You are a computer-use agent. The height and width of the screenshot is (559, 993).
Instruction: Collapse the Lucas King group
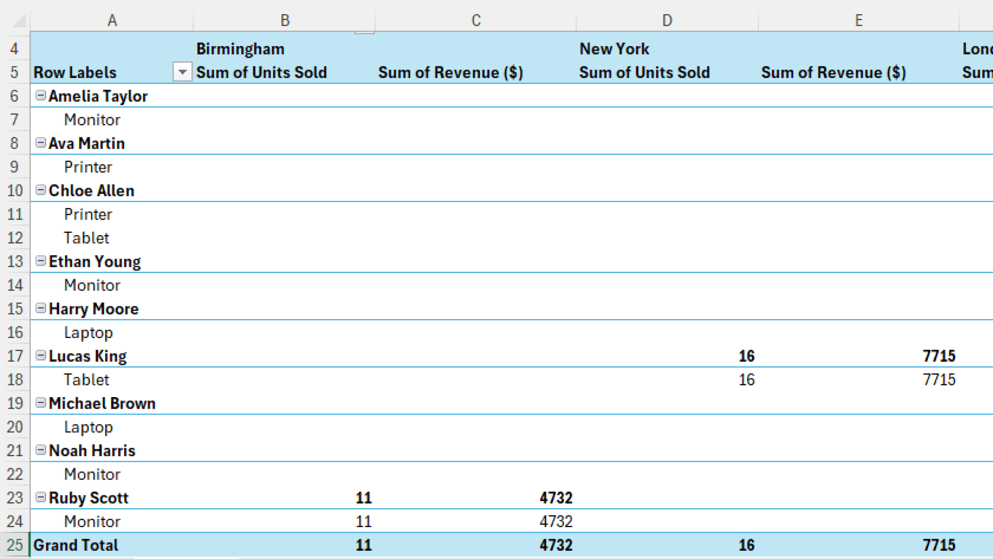[41, 356]
